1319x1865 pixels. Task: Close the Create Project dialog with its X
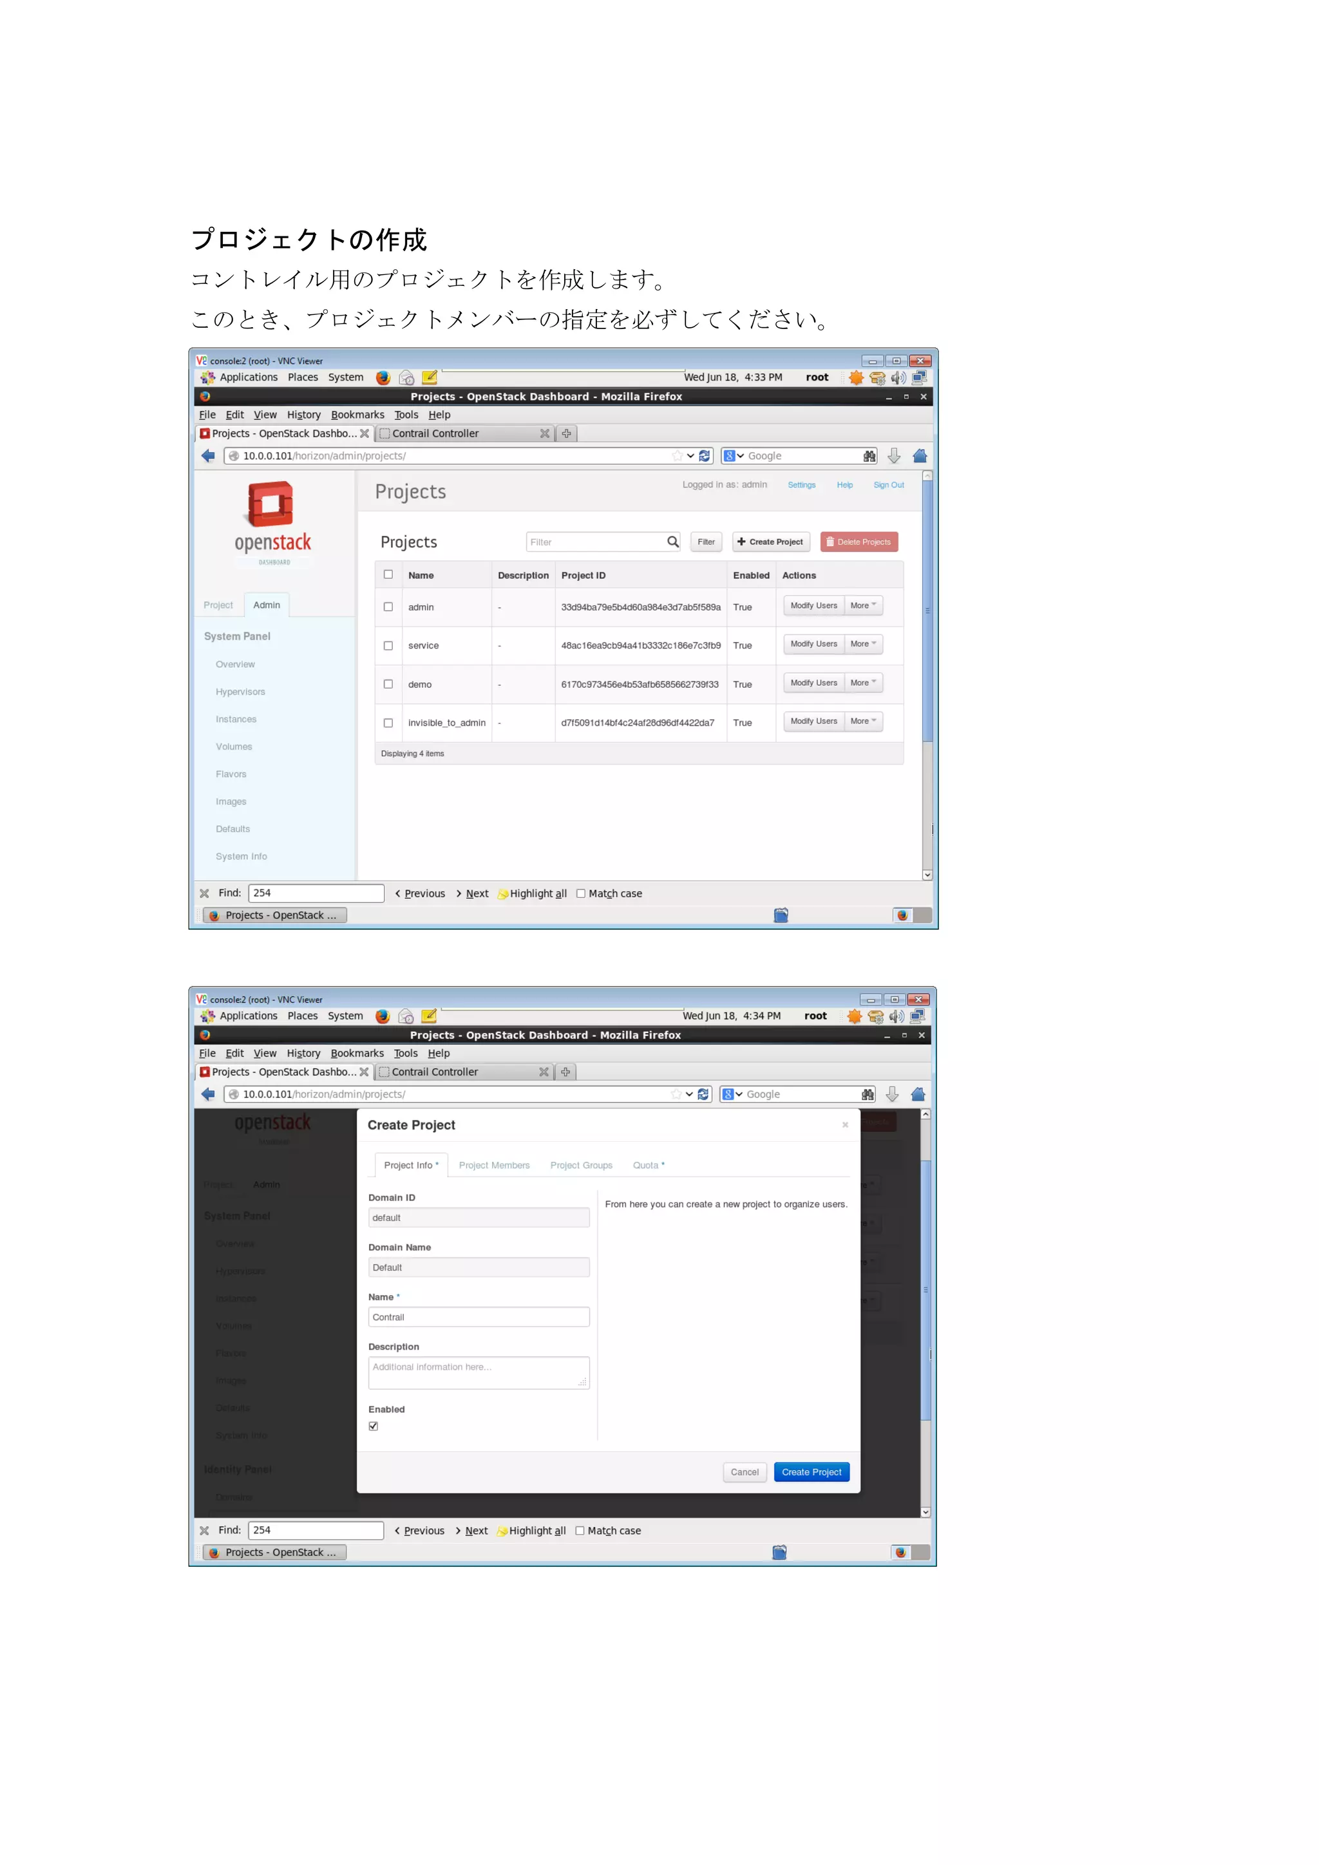pos(845,1125)
